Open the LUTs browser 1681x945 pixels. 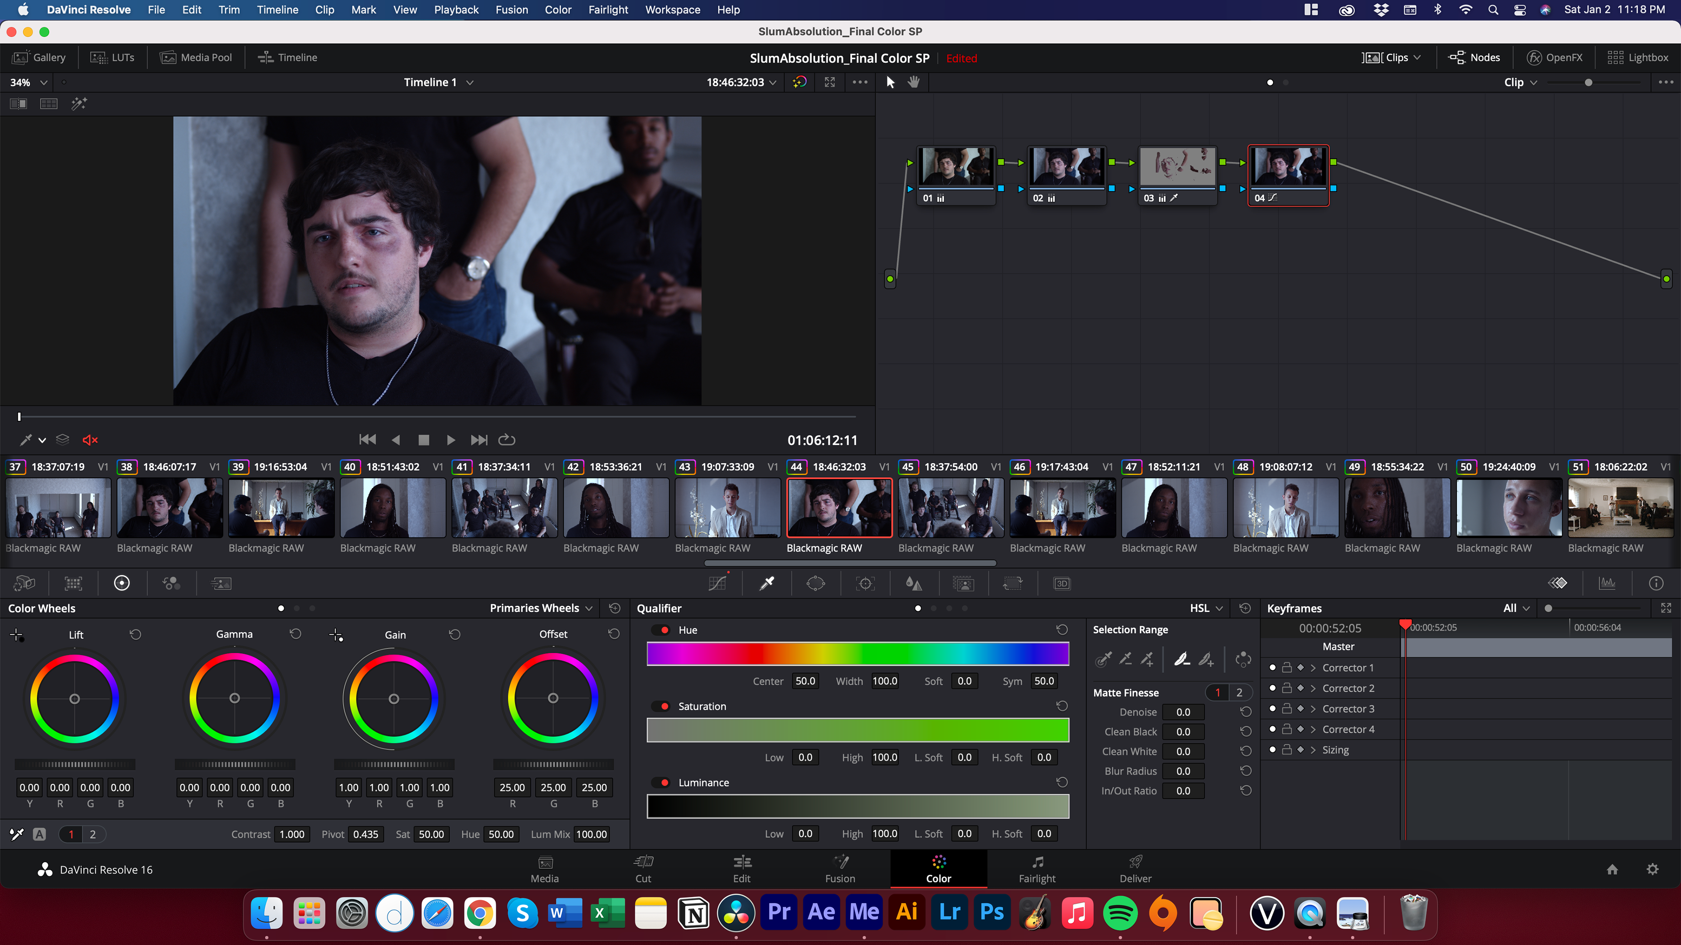point(112,57)
